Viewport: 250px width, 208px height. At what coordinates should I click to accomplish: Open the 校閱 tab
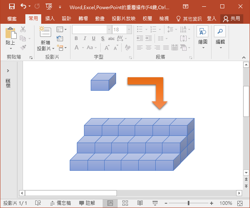147,19
